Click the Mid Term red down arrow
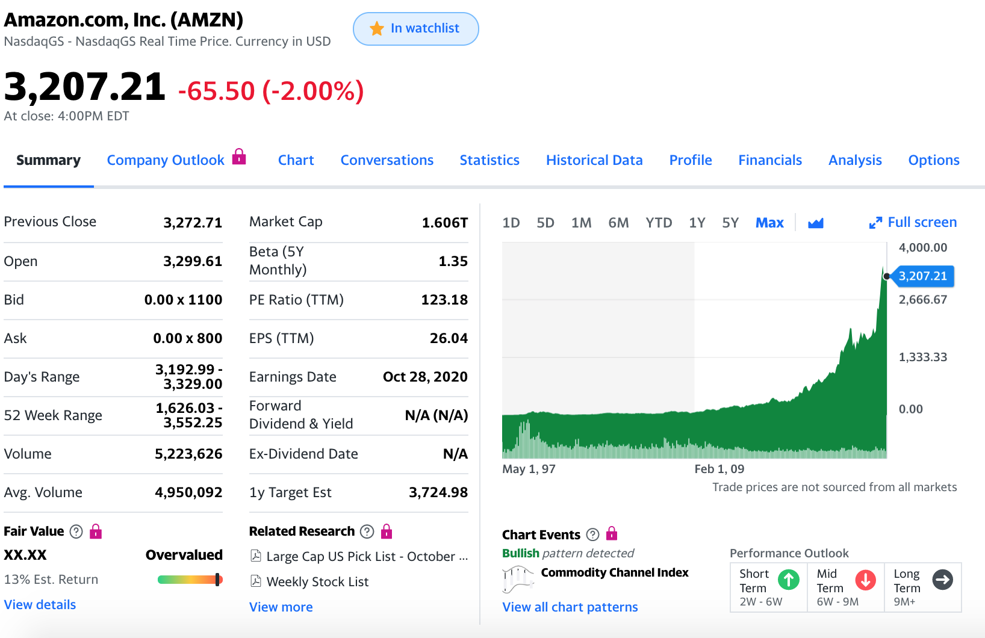 pos(866,580)
